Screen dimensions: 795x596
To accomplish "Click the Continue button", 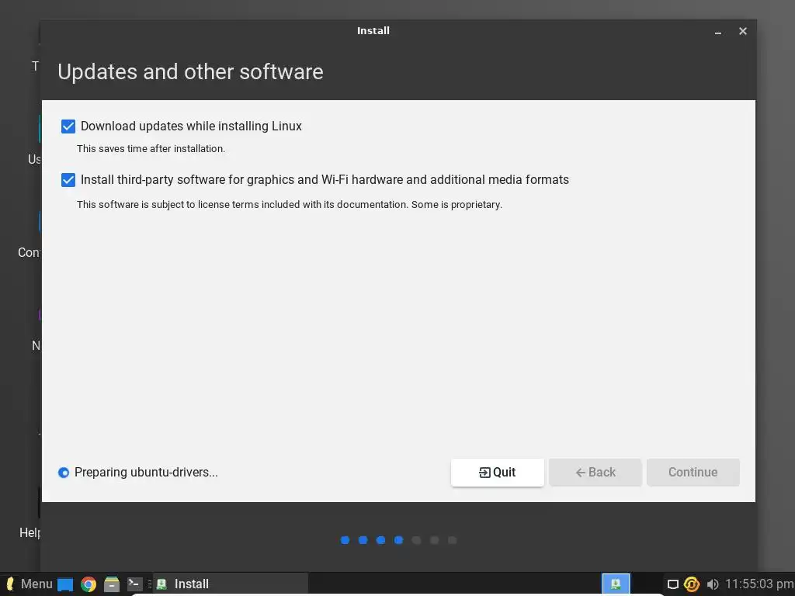I will [693, 473].
